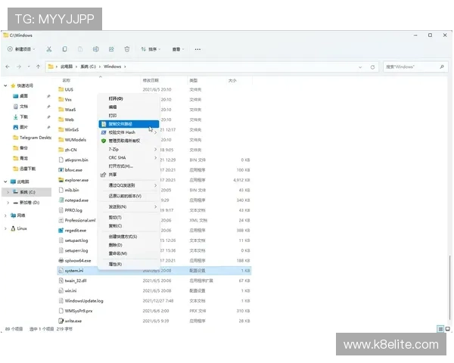Viewport: 454px width, 363px height.
Task: Click the back navigation arrow
Action: [x=8, y=67]
